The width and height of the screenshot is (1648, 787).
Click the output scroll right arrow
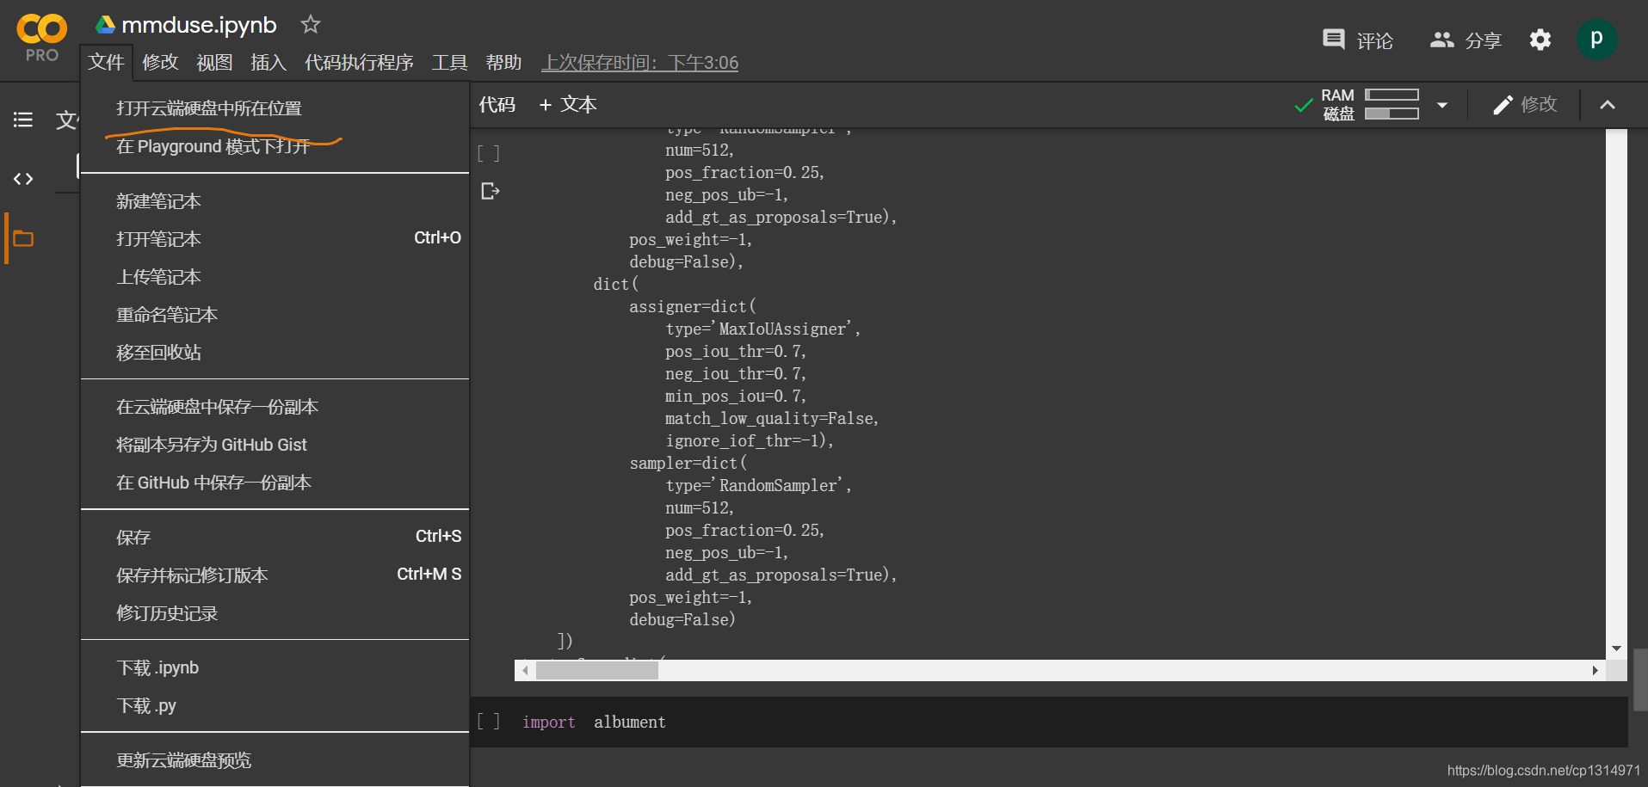[x=1595, y=670]
